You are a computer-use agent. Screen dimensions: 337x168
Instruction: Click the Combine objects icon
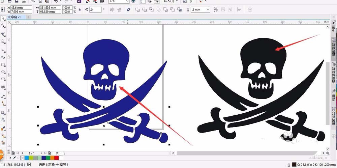tap(128, 10)
